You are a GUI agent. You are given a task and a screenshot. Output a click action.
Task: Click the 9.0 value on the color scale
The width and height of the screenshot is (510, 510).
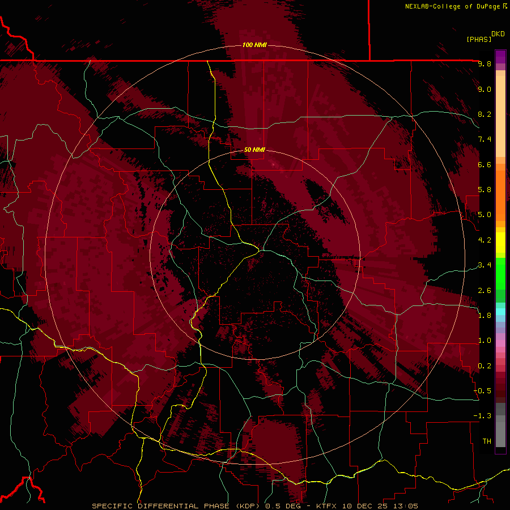[484, 89]
